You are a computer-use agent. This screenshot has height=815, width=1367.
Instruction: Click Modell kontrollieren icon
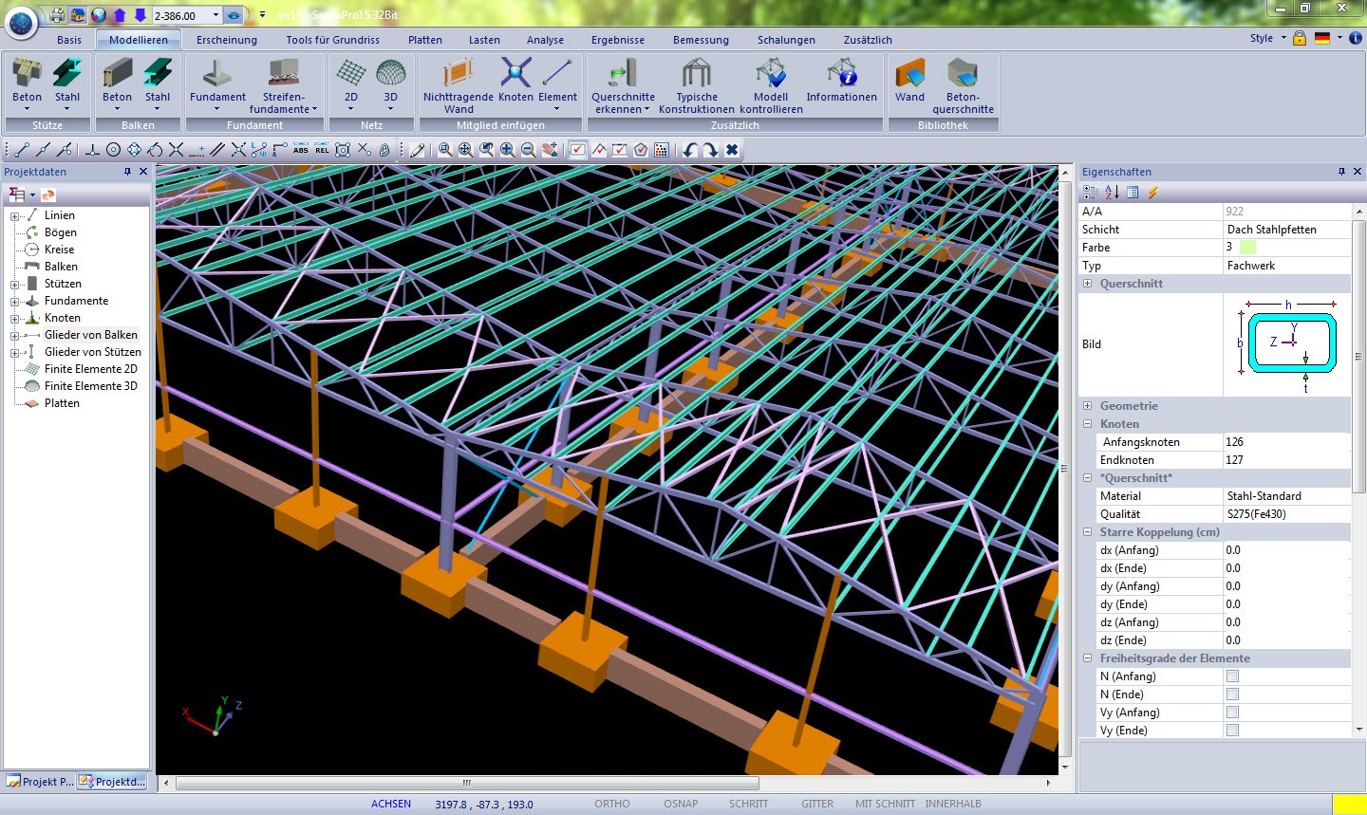pyautogui.click(x=771, y=74)
